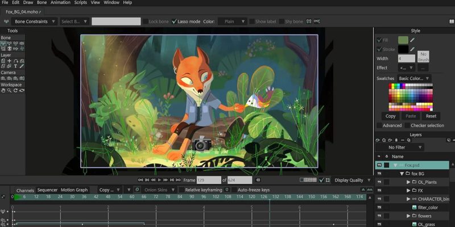The width and height of the screenshot is (455, 227).
Task: Select the Zoom Workspace magnifier tool
Action: click(x=9, y=91)
